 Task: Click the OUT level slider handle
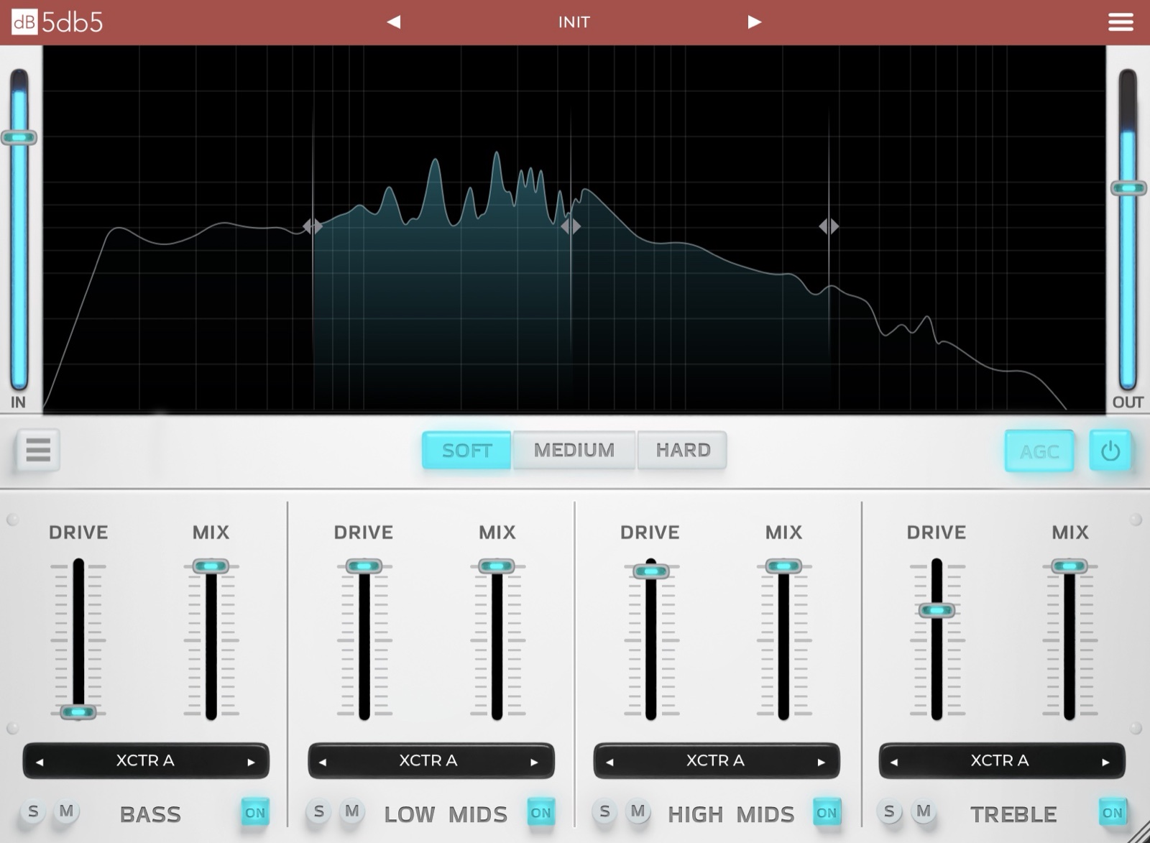click(x=1128, y=188)
